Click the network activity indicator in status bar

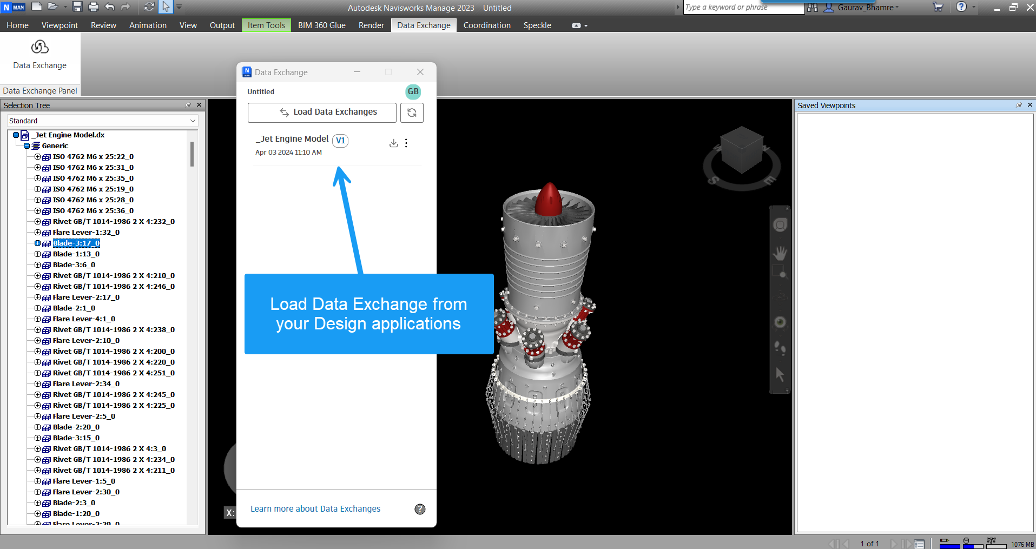click(x=997, y=543)
